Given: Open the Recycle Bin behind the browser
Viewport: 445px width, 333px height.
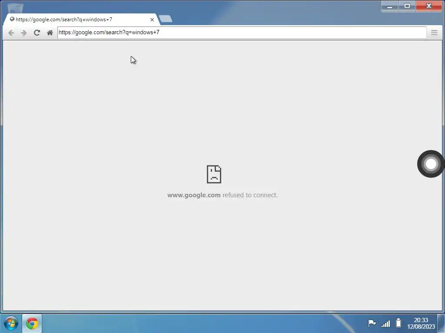Looking at the screenshot, I should (15, 8).
